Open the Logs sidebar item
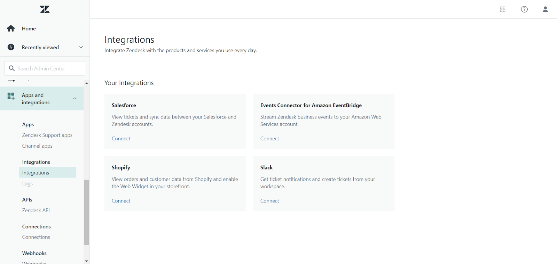The height and width of the screenshot is (264, 557). tap(28, 183)
